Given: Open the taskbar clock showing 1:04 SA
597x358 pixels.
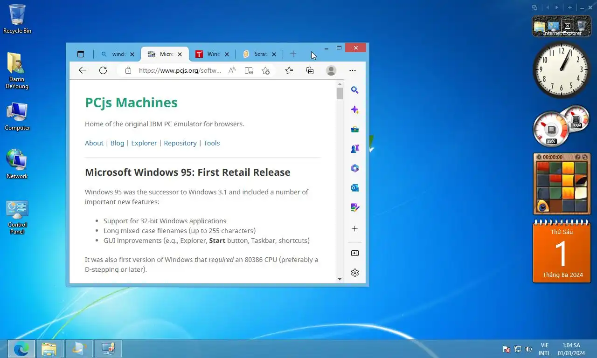Looking at the screenshot, I should click(571, 349).
